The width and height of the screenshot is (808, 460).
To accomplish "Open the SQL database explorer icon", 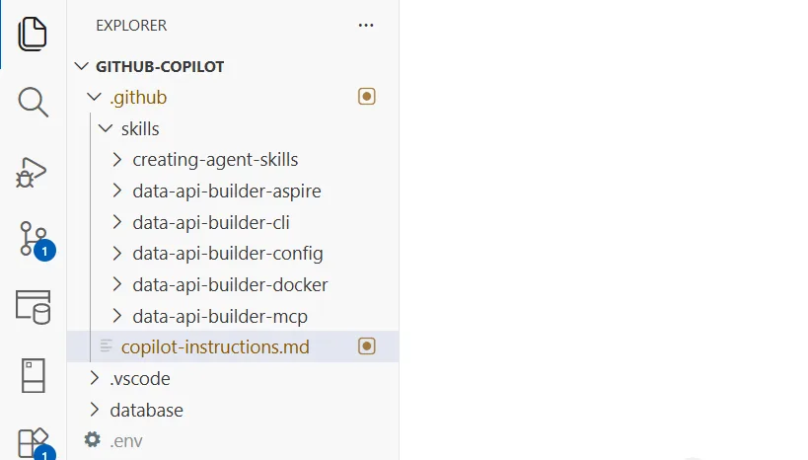I will (x=33, y=306).
